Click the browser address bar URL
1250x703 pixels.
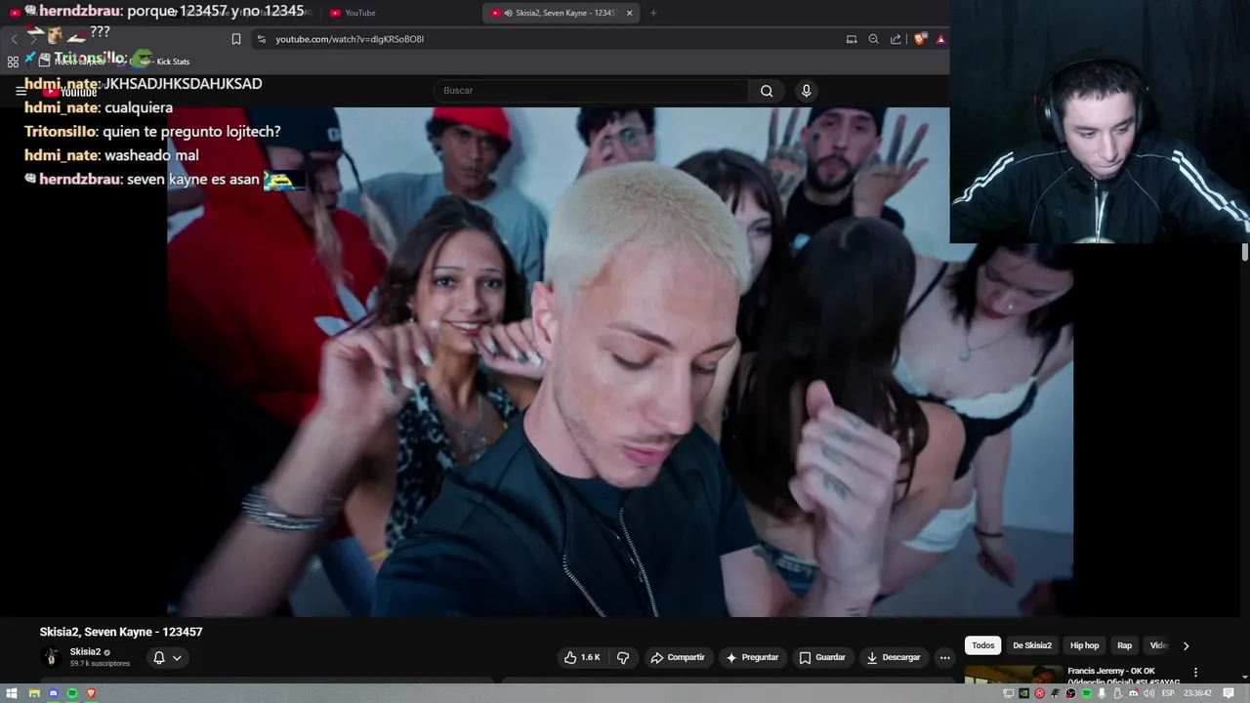click(x=350, y=39)
